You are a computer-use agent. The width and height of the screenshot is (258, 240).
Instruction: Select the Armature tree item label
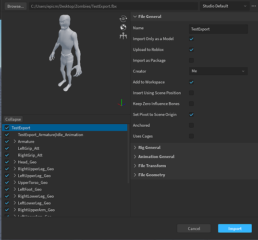coord(26,142)
